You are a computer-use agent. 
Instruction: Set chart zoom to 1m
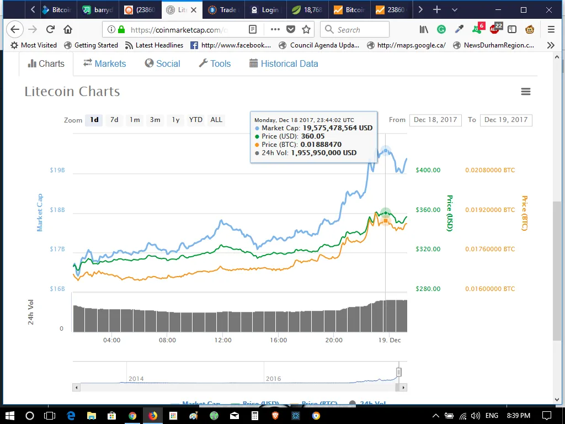point(135,120)
